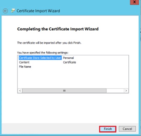Click the right scroll arrow of settings list

[x=126, y=91]
